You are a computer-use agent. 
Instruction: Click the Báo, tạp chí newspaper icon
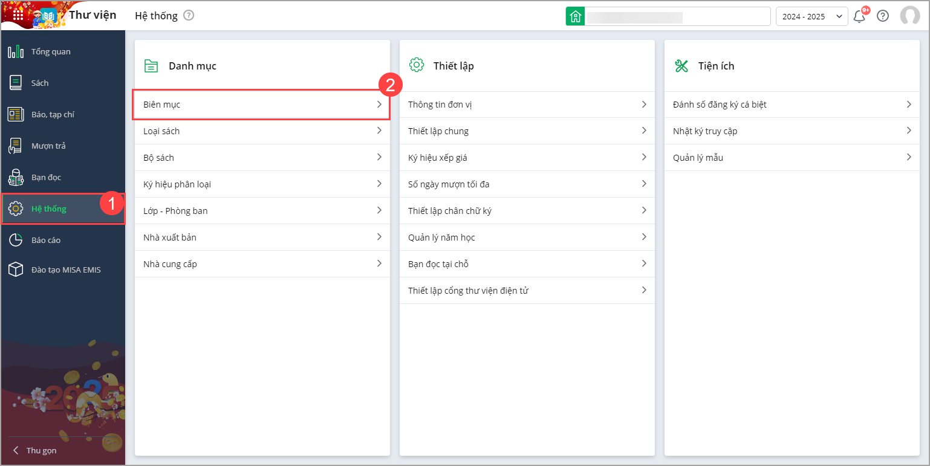point(16,114)
